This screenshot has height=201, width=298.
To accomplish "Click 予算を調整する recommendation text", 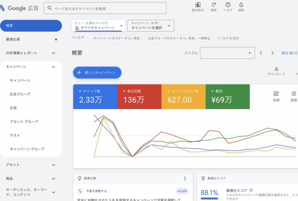I will click(96, 191).
